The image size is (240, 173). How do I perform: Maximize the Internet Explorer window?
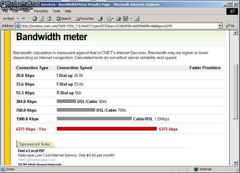pyautogui.click(x=230, y=4)
